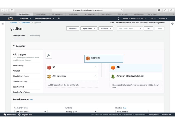Open the Actions dropdown
Image resolution: width=175 pixels, height=124 pixels.
(106, 28)
